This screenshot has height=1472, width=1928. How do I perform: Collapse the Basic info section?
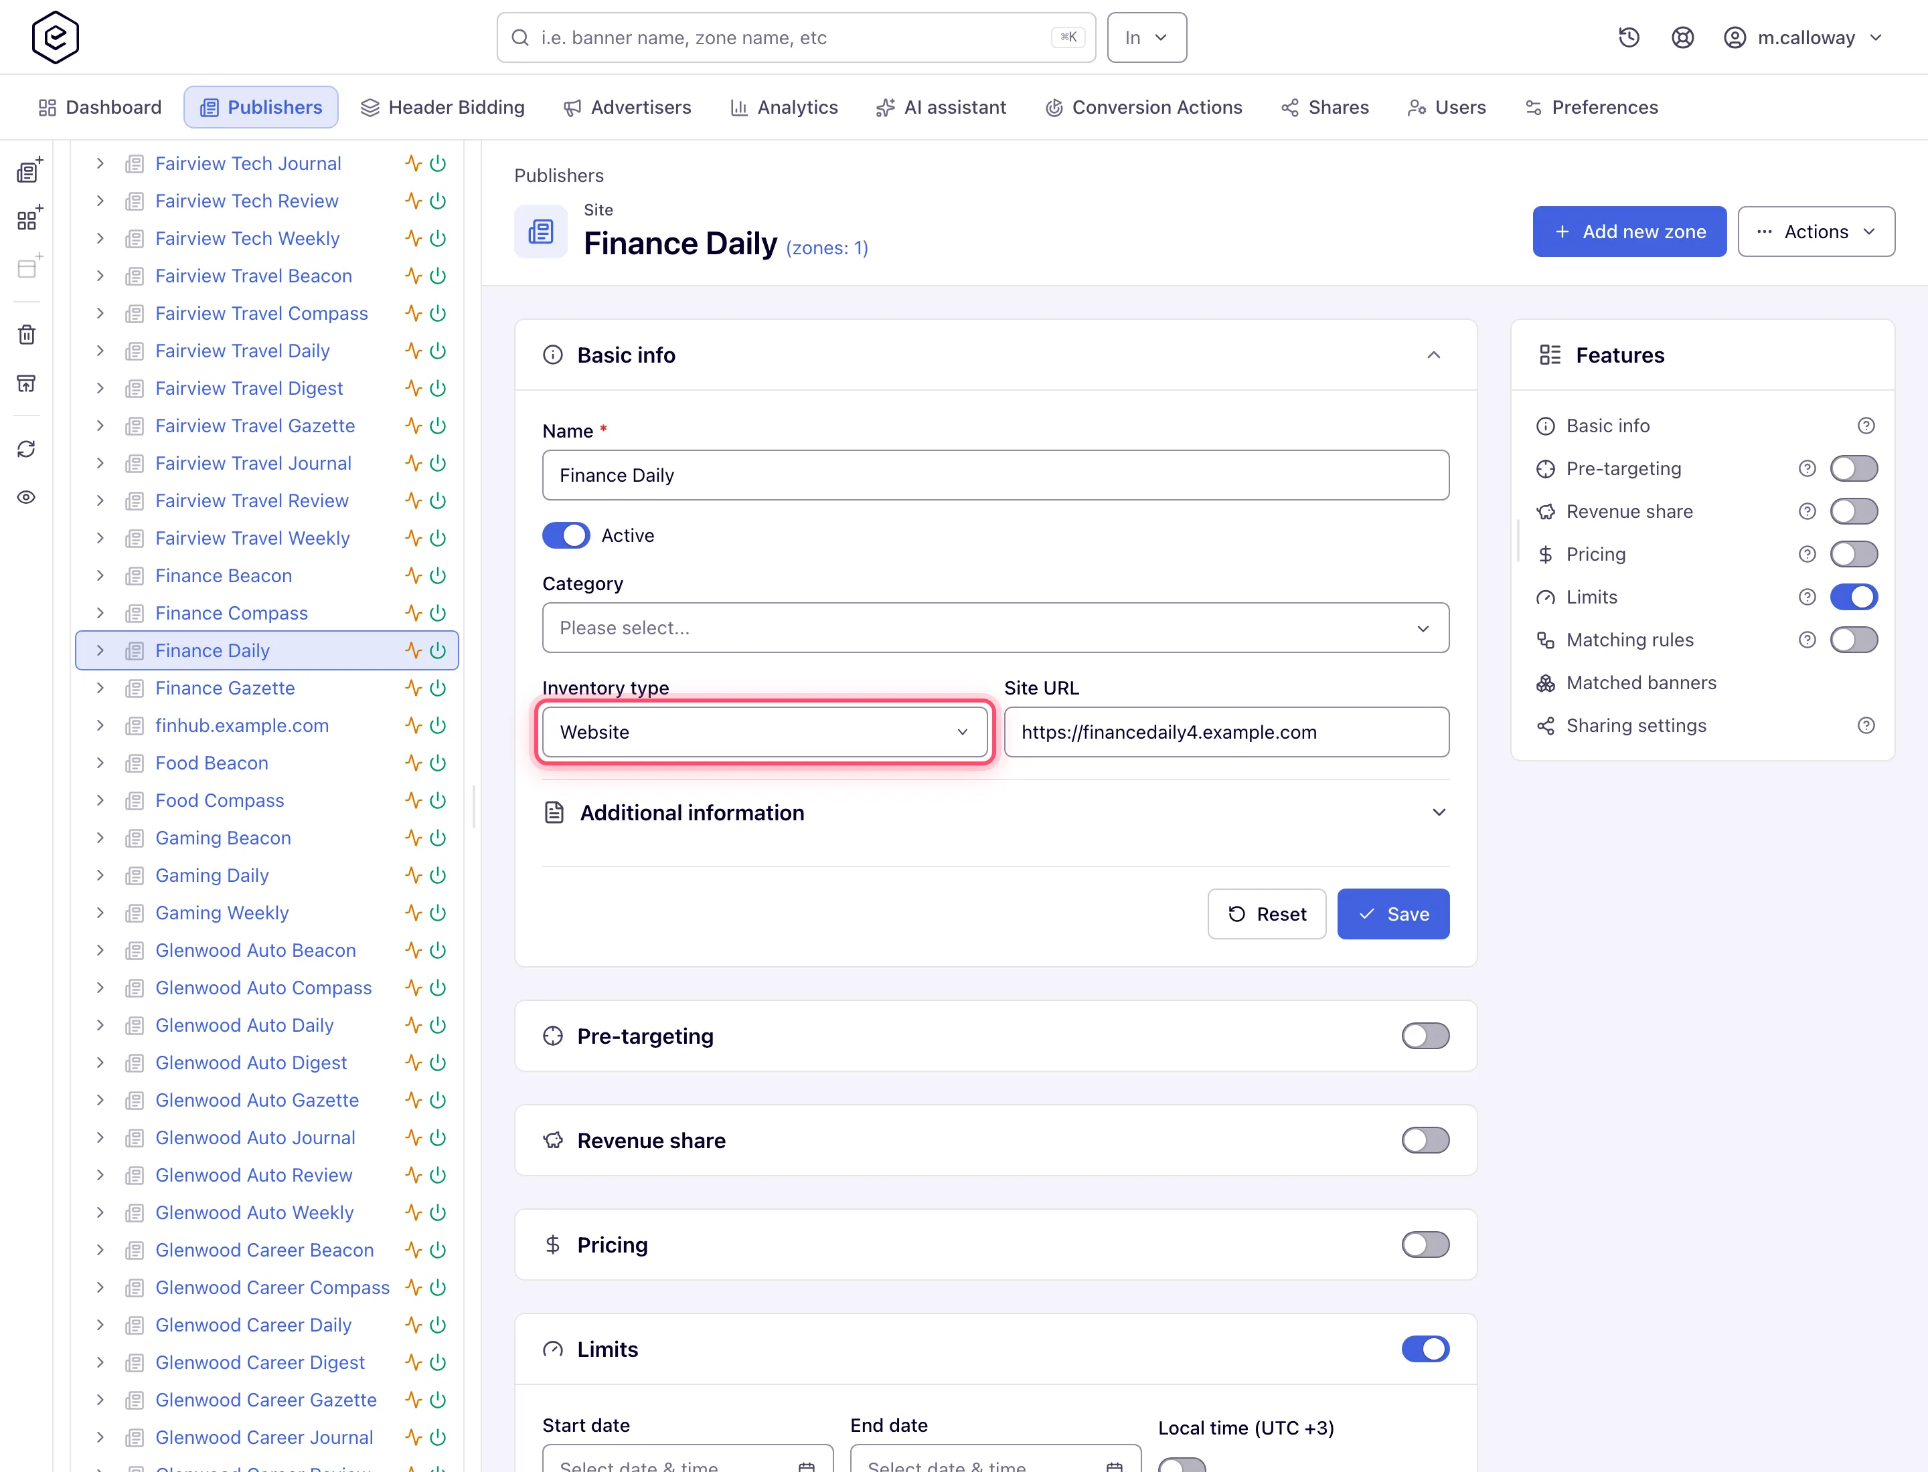[1433, 355]
